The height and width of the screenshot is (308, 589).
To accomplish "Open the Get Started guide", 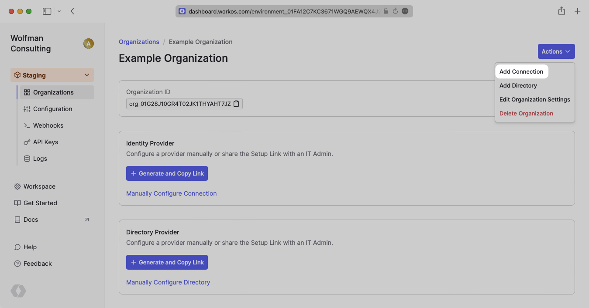I will click(x=40, y=203).
